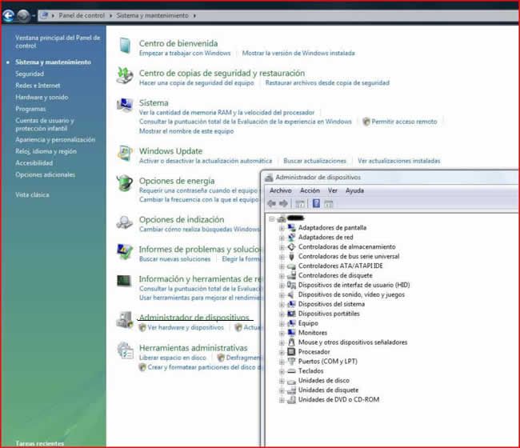Click Buscar actualizaciones link
520x448 pixels.
coord(314,161)
